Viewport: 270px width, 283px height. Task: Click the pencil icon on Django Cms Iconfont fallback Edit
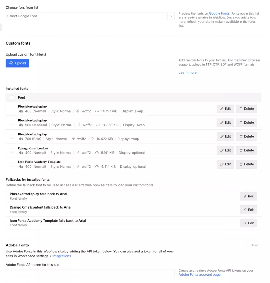coord(245,210)
